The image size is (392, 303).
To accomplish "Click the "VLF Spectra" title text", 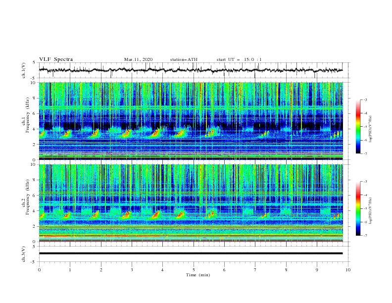I will click(x=56, y=59).
